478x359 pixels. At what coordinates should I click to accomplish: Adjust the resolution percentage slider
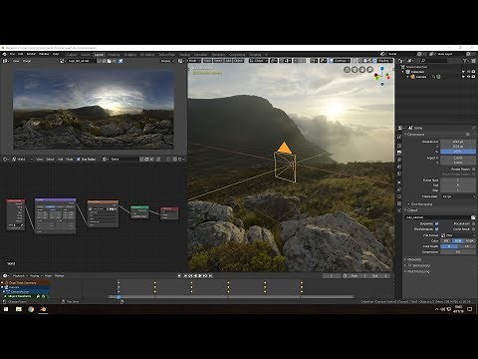click(458, 152)
